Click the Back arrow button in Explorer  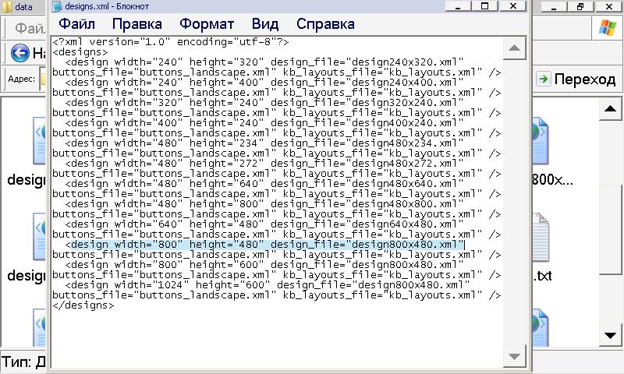[x=19, y=54]
